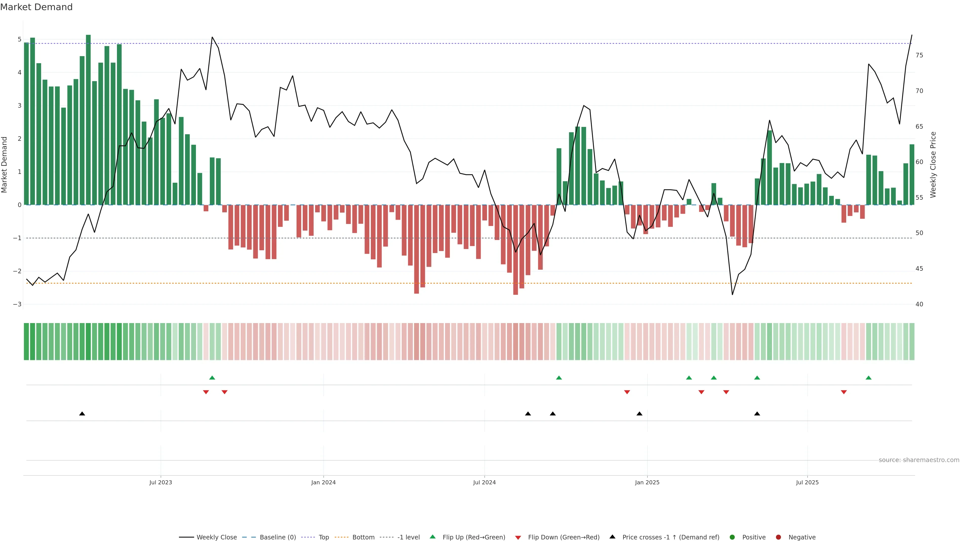972x546 pixels.
Task: Click the leftmost dark green heatmap strip cell
Action: [x=26, y=342]
